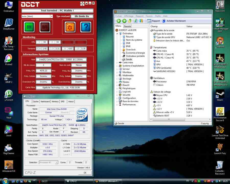Open Picasa2 desktop shortcut
The height and width of the screenshot is (184, 230).
coord(9,60)
